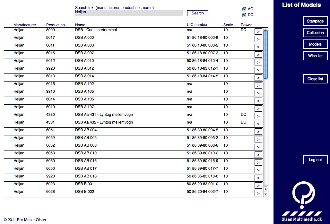Open details arrow for DSB A 007
This screenshot has height=224, width=330.
tap(258, 55)
